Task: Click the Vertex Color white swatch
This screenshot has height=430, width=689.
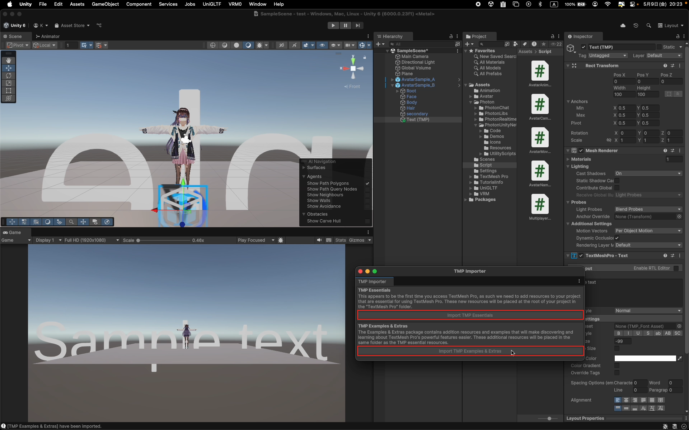Action: (x=645, y=358)
